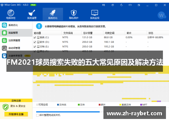Open the menu list icon in title bar
The width and height of the screenshot is (169, 122).
[x=139, y=5]
